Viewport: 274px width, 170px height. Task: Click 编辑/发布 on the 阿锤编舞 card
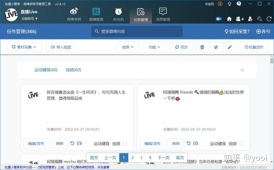pos(153,143)
